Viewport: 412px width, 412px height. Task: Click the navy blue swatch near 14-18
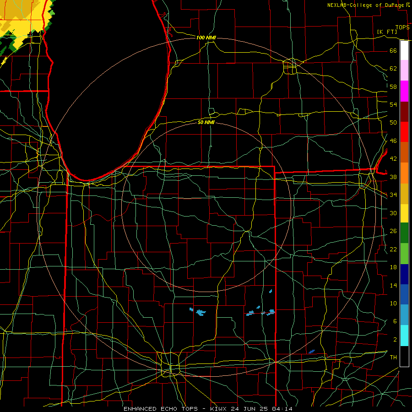(404, 274)
